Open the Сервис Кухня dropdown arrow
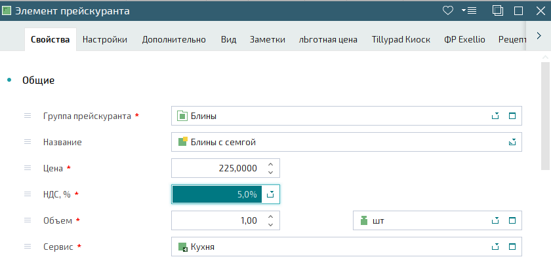Screen dimensions: 551x259 click(x=495, y=247)
